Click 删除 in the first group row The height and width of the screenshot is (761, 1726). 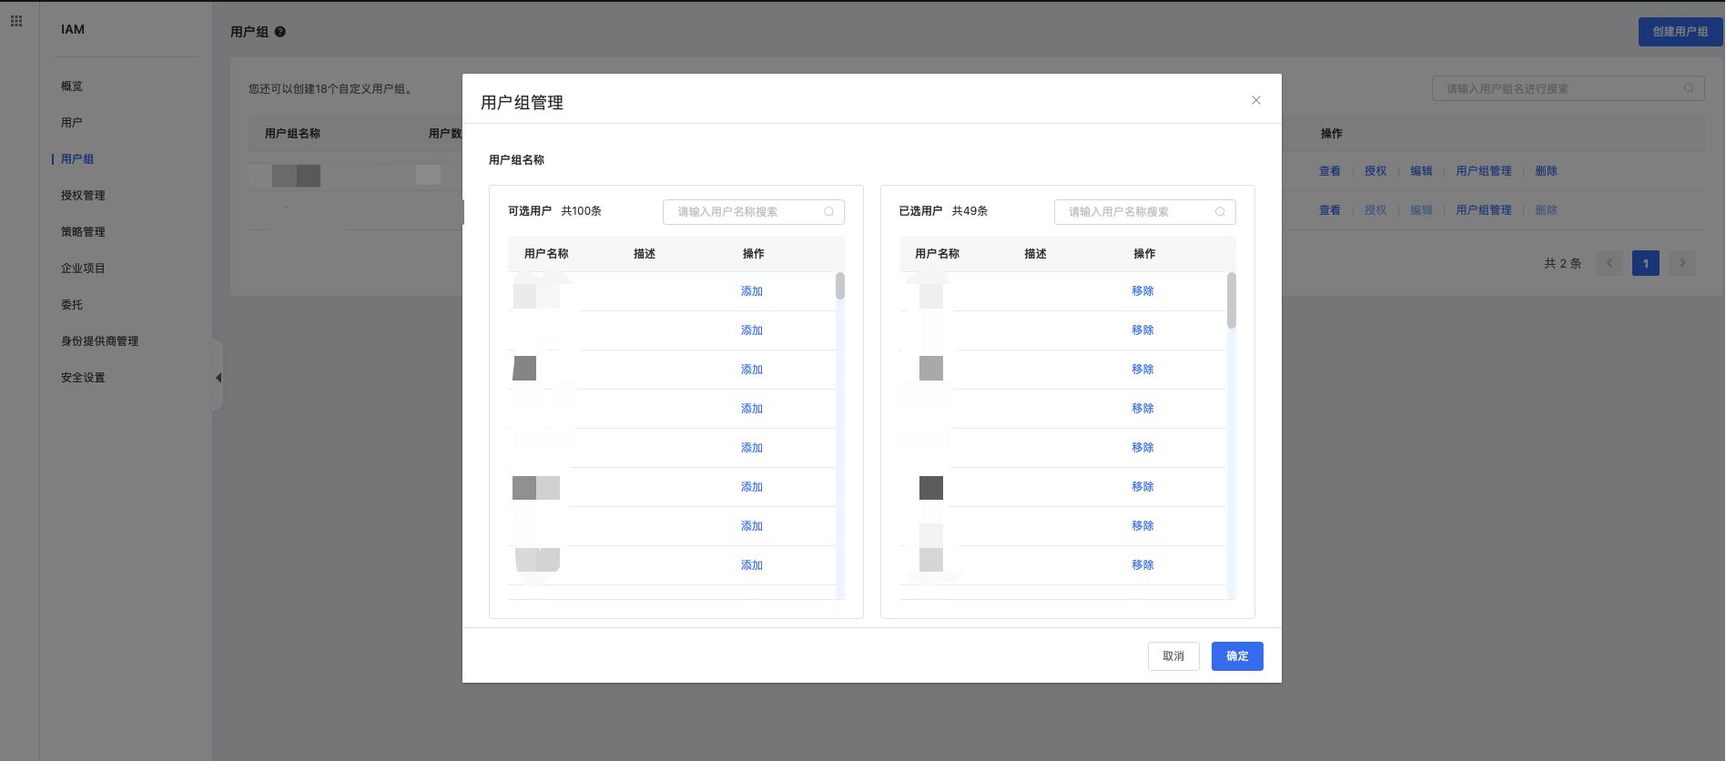click(1546, 171)
